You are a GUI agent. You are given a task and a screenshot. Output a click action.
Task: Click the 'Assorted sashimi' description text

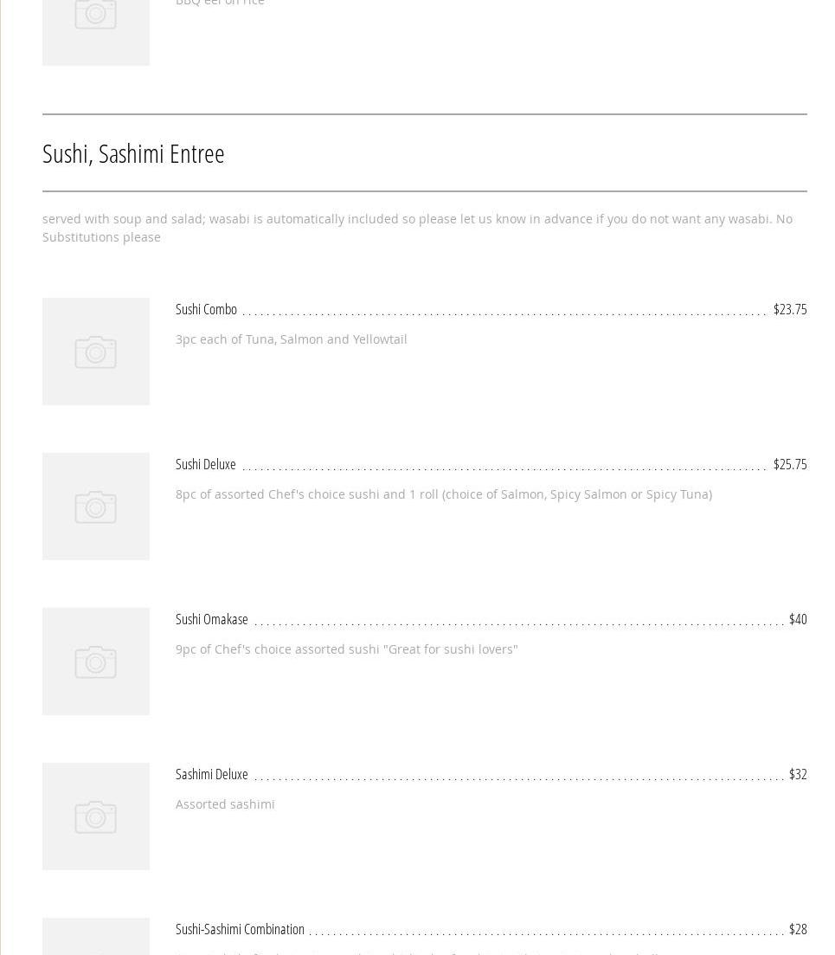(225, 804)
